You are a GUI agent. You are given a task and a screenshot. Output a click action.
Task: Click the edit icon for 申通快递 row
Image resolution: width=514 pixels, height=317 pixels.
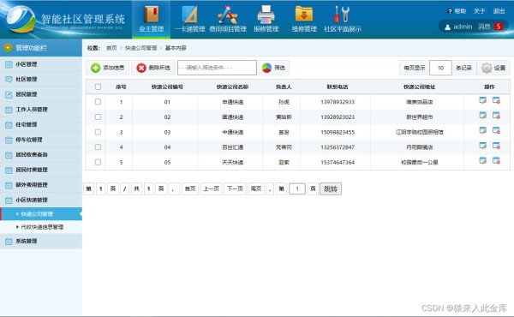(483, 100)
